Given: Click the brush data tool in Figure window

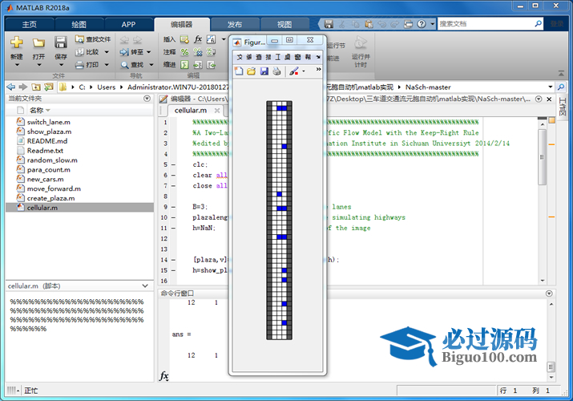Looking at the screenshot, I should coord(294,71).
